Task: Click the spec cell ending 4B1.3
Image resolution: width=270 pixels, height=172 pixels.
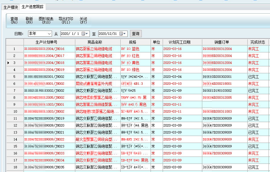Action: pos(135,84)
